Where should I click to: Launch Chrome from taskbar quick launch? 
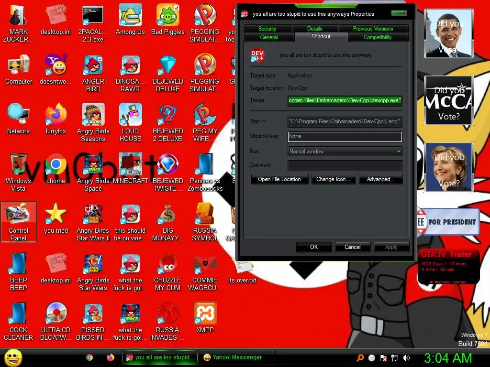click(x=89, y=357)
